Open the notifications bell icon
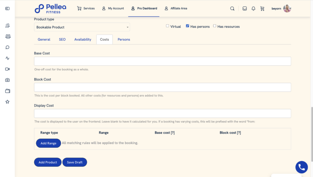 [x=253, y=9]
